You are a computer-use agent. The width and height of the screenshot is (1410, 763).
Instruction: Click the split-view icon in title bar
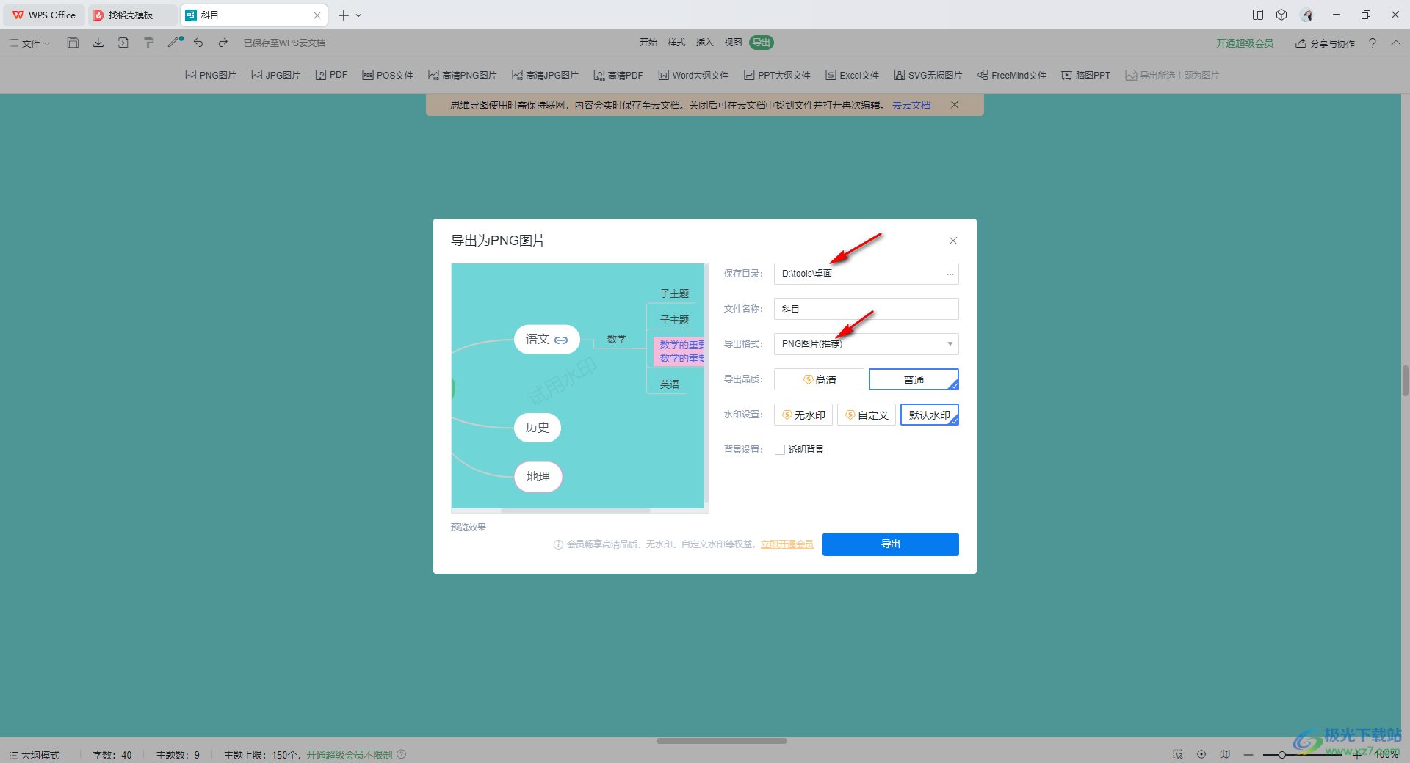click(x=1258, y=15)
